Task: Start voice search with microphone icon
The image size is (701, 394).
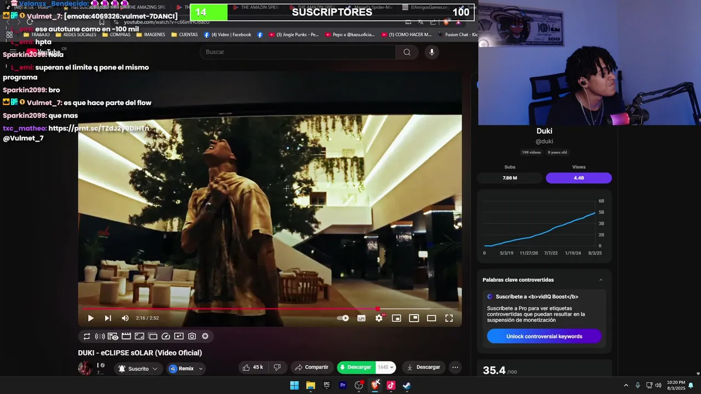Action: pos(432,52)
